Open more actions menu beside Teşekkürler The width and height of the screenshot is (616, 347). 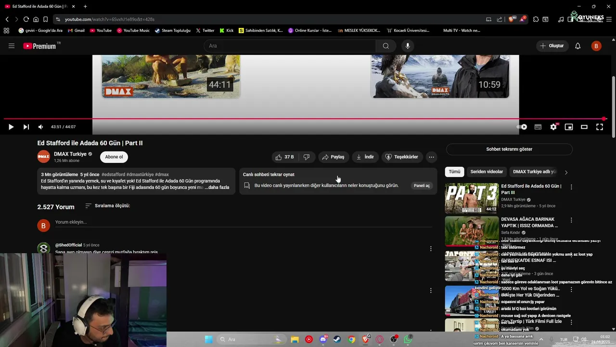431,157
